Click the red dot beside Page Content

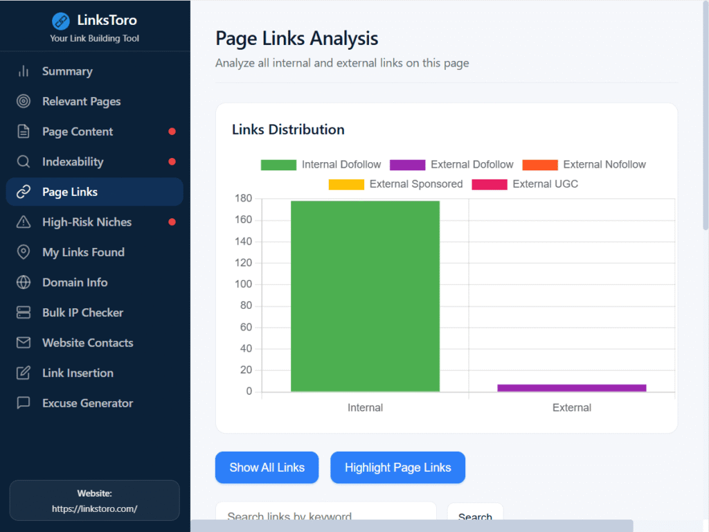click(x=172, y=132)
